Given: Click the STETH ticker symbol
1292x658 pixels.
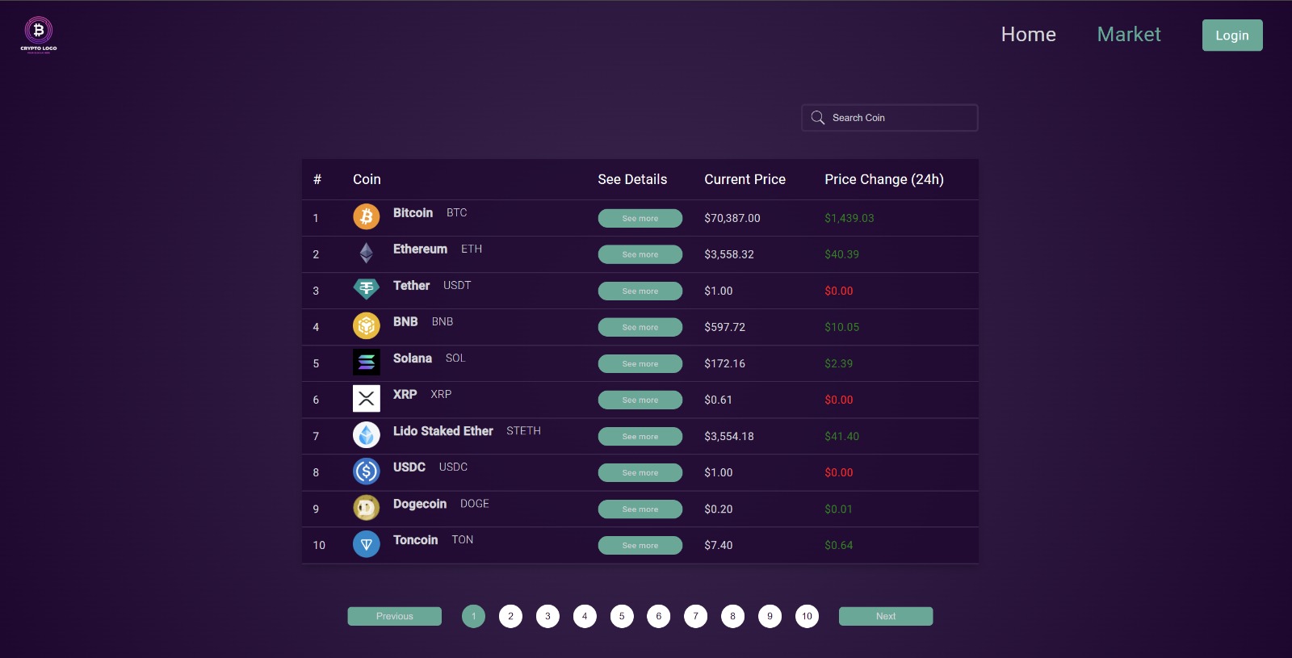Looking at the screenshot, I should [x=523, y=430].
